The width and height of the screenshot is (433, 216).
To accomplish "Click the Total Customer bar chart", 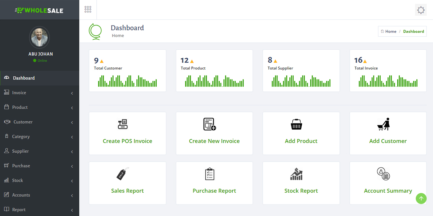I will pyautogui.click(x=127, y=81).
